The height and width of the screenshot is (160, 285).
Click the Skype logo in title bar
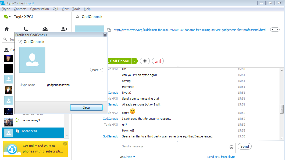[x=2, y=3]
